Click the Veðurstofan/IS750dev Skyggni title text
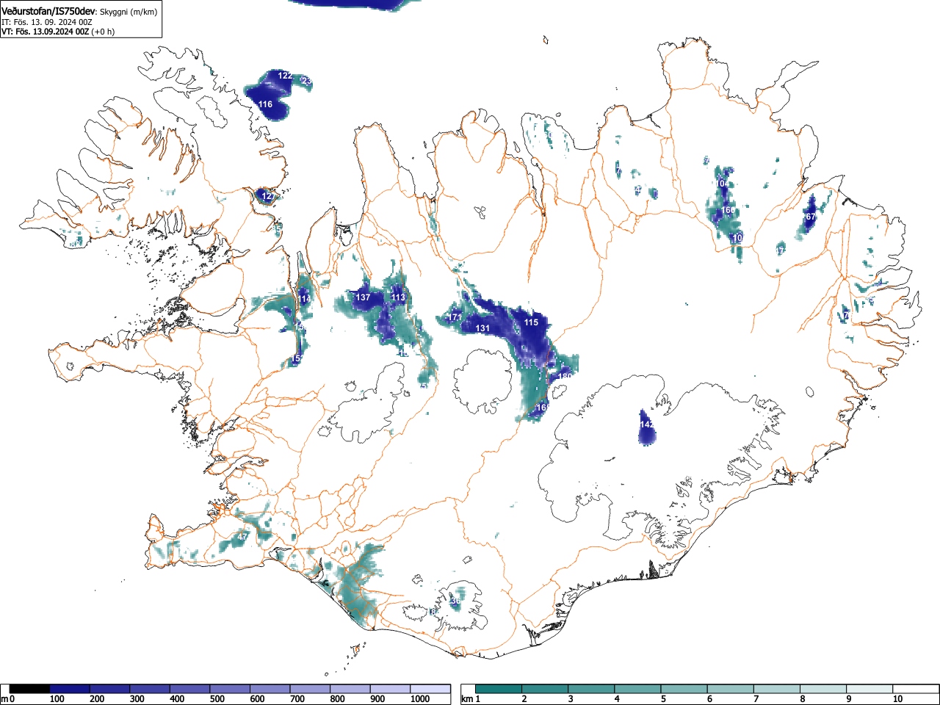Image resolution: width=940 pixels, height=705 pixels. point(79,11)
